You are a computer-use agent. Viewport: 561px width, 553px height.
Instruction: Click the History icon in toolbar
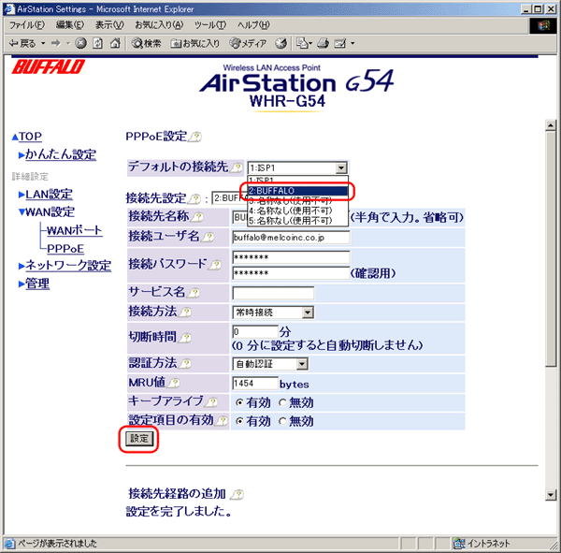280,43
